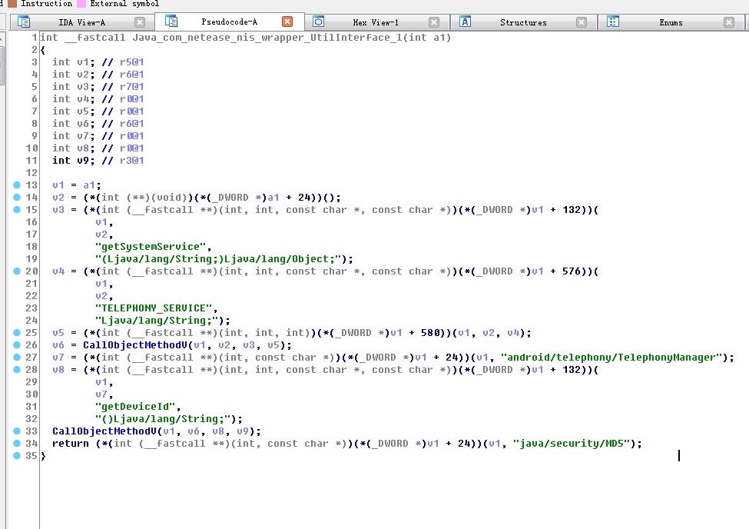Close the Hex View-1 tab

[434, 22]
